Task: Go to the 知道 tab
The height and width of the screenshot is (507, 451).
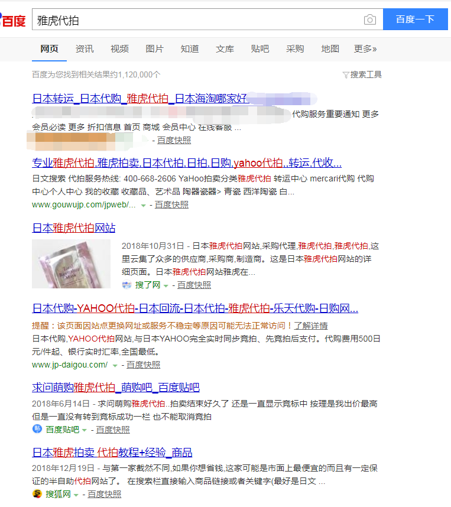Action: (x=190, y=49)
